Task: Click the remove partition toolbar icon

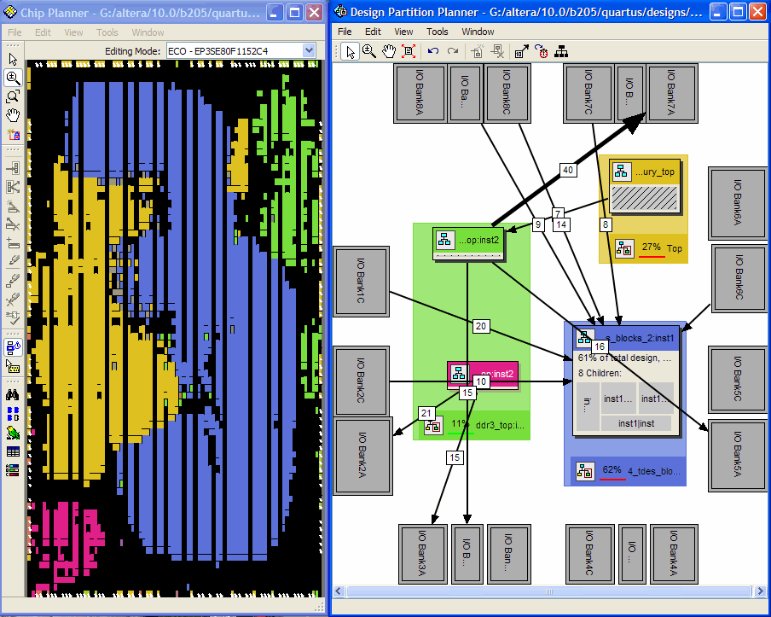Action: pos(497,52)
